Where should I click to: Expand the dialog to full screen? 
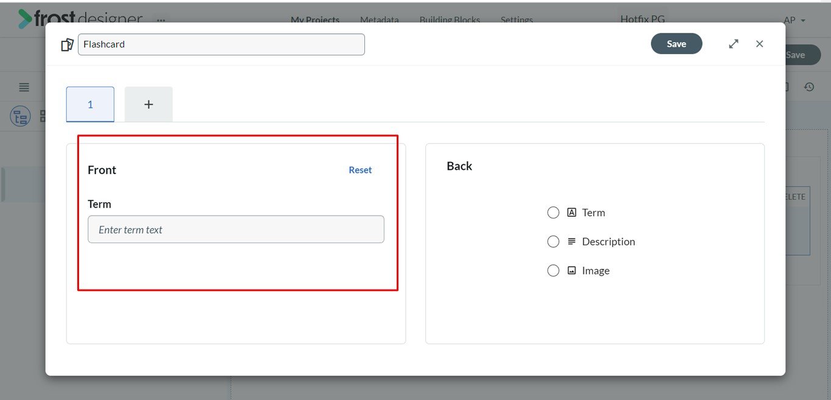point(734,44)
